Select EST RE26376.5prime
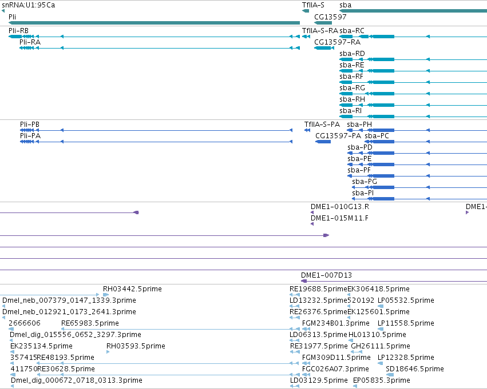 pyautogui.click(x=295, y=318)
